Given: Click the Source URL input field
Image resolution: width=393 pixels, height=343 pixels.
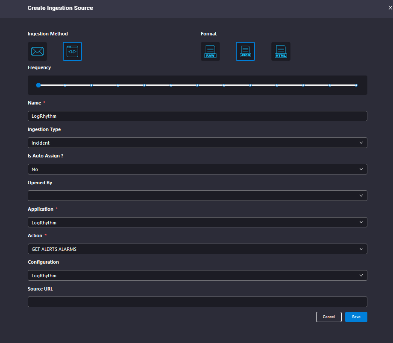Looking at the screenshot, I should (x=197, y=302).
